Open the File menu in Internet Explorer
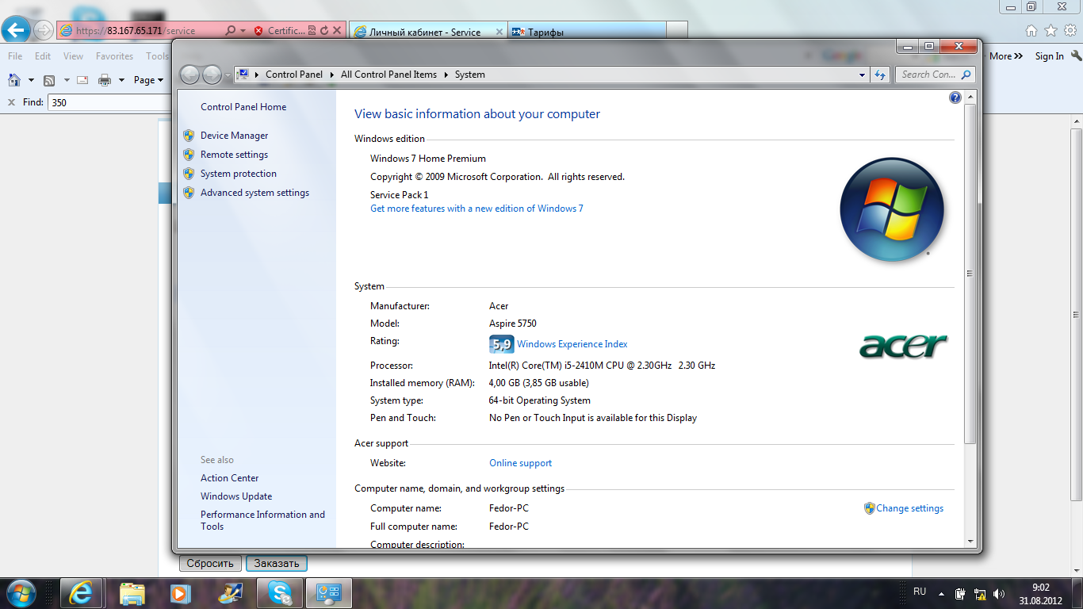Image resolution: width=1083 pixels, height=609 pixels. [x=15, y=56]
